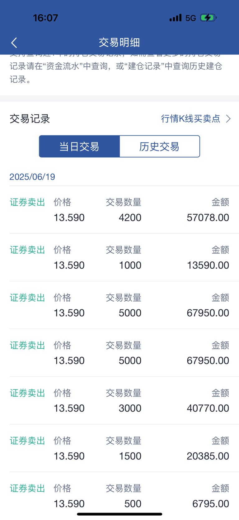Tap the back arrow icon
The width and height of the screenshot is (239, 520).
pos(14,43)
